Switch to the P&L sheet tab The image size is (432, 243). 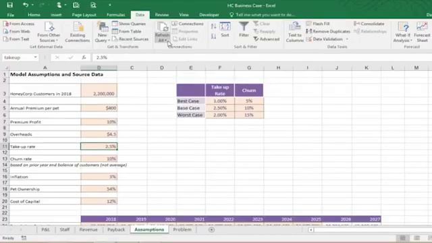coord(45,230)
